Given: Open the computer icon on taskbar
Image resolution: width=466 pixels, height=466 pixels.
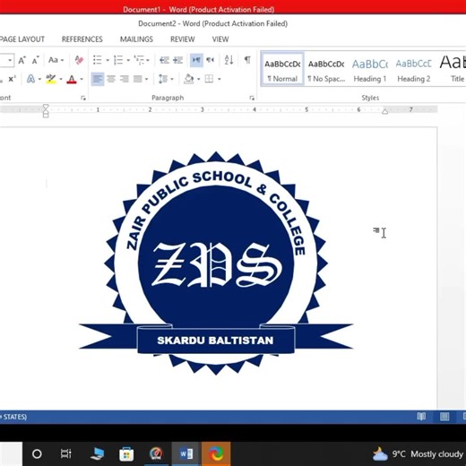Looking at the screenshot, I should (x=97, y=454).
